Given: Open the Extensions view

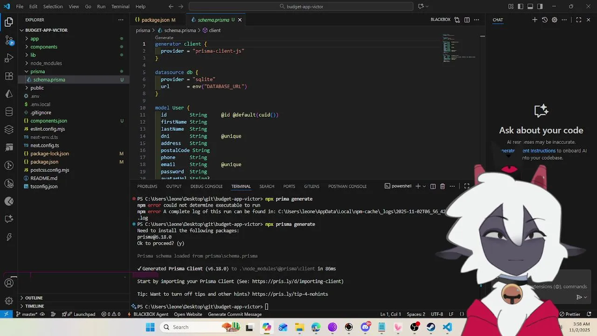Looking at the screenshot, I should (9, 76).
